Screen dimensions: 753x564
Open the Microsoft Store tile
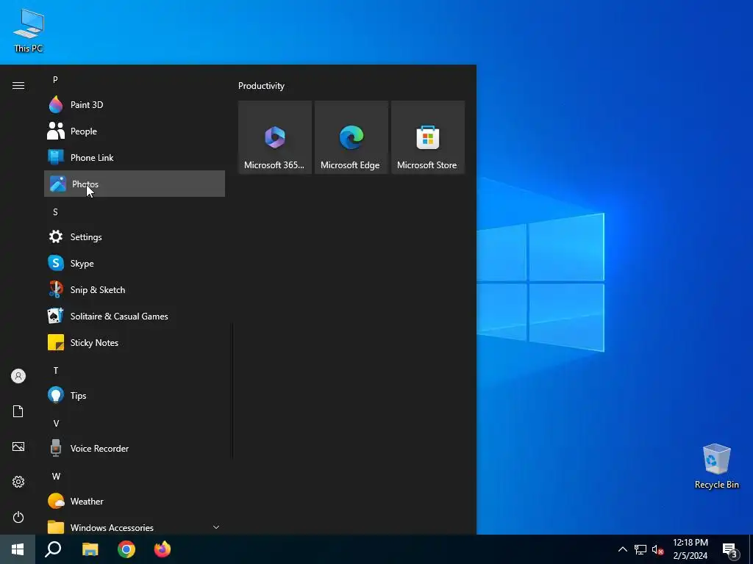click(428, 137)
